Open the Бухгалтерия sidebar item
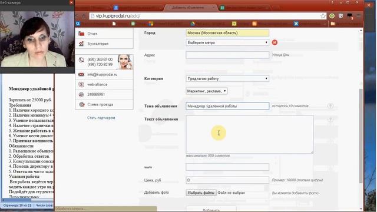 tap(104, 44)
